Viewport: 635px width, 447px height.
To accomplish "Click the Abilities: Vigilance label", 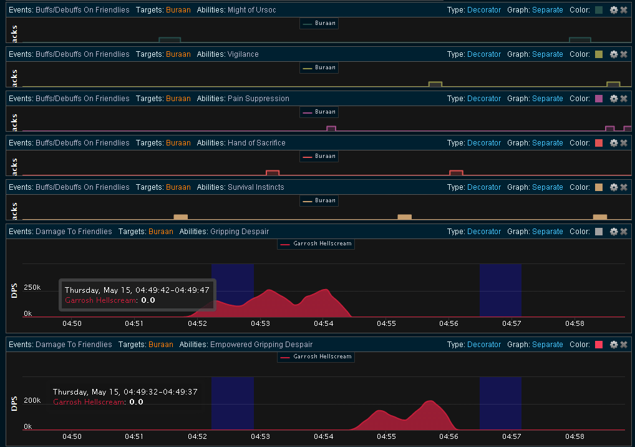I will coord(228,54).
